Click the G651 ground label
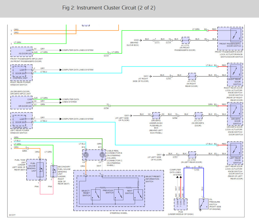Viewport: 259px width, 223px height. [x=146, y=76]
